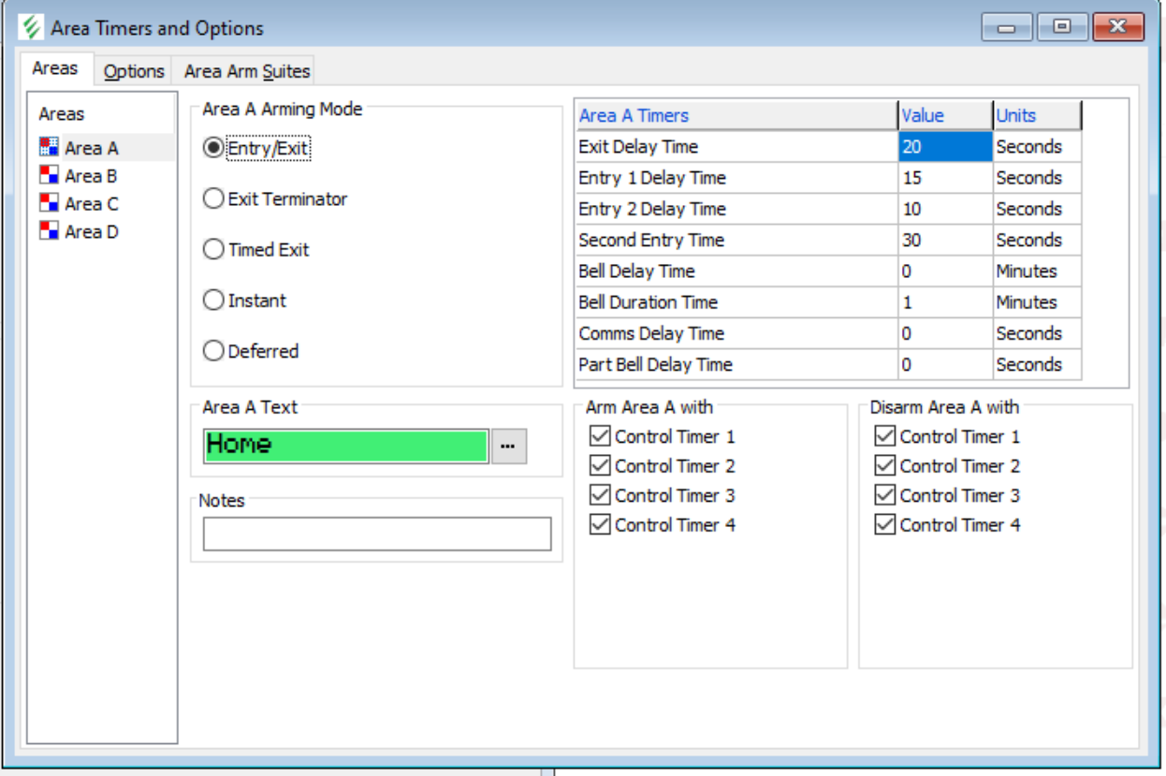Select Deferred arming mode

click(x=214, y=351)
